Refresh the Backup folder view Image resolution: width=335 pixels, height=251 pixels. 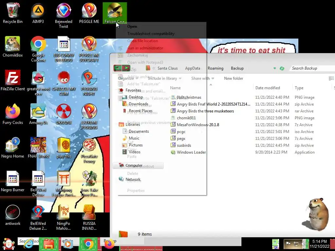282,69
